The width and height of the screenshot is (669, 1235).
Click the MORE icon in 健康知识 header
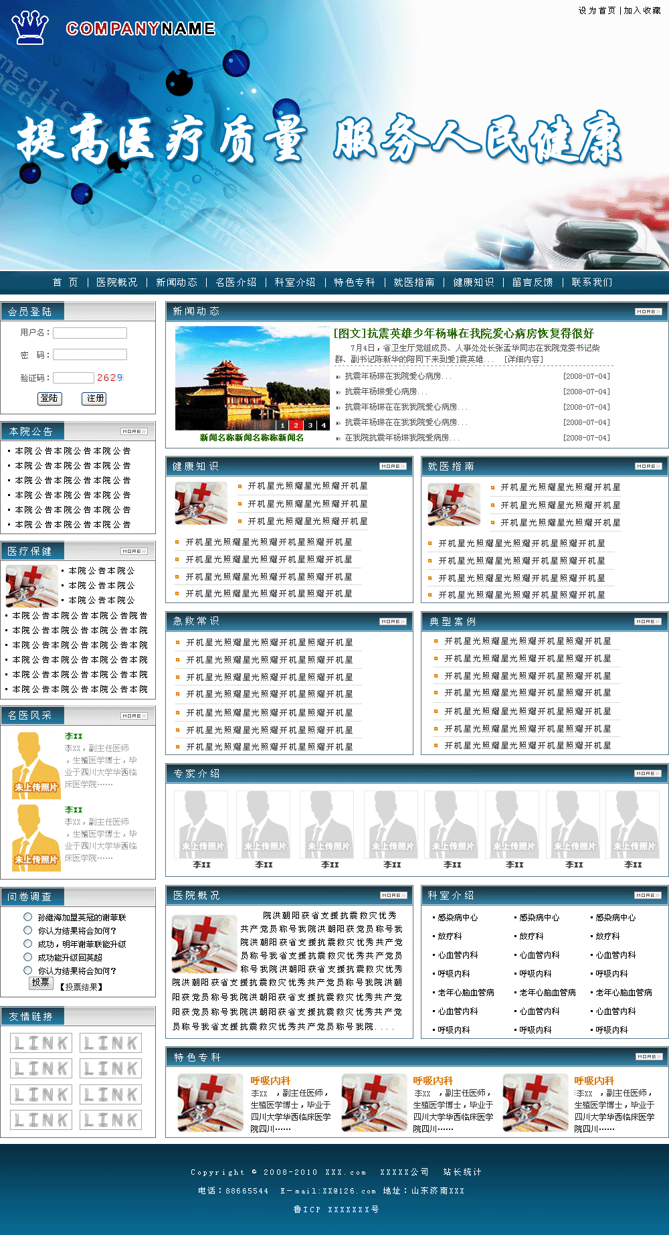coord(393,466)
